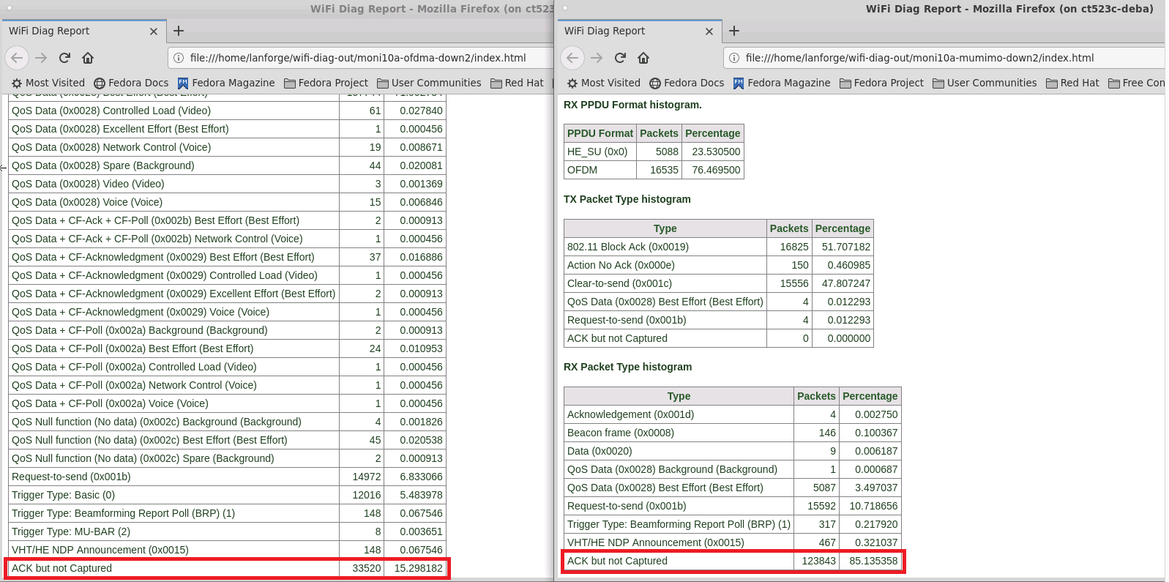The height and width of the screenshot is (582, 1169).
Task: Open Most Visited bookmark in right window
Action: [x=604, y=83]
